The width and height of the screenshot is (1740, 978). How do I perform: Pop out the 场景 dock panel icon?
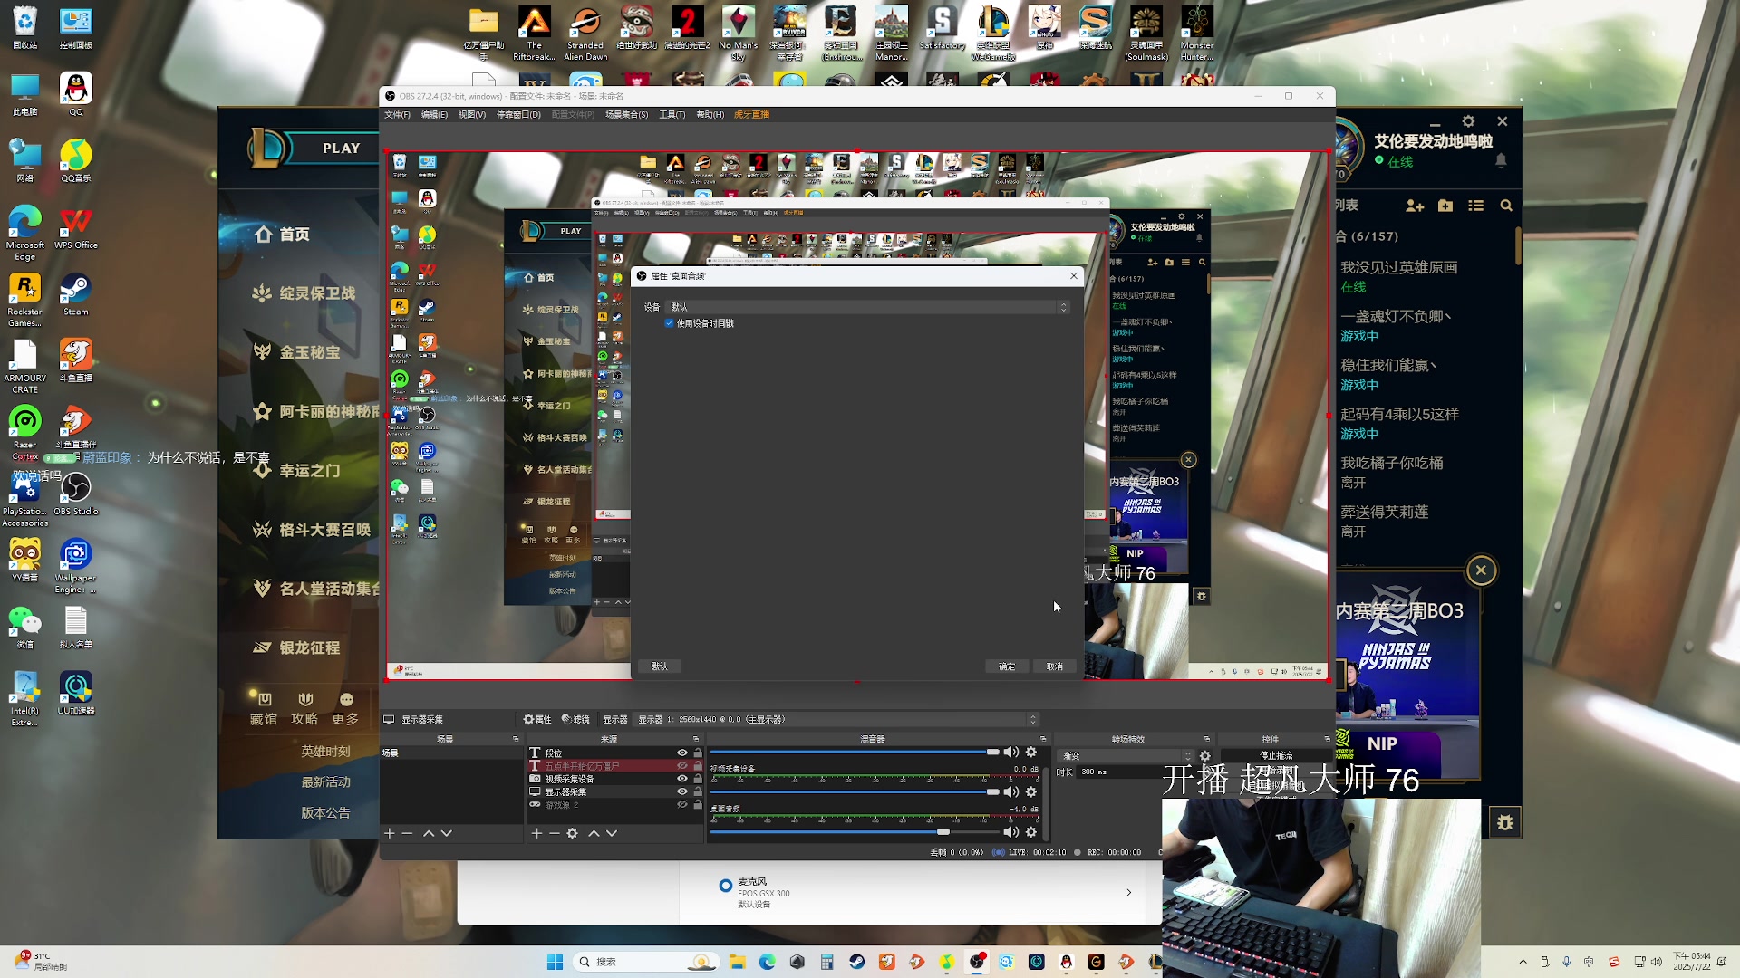coord(516,739)
